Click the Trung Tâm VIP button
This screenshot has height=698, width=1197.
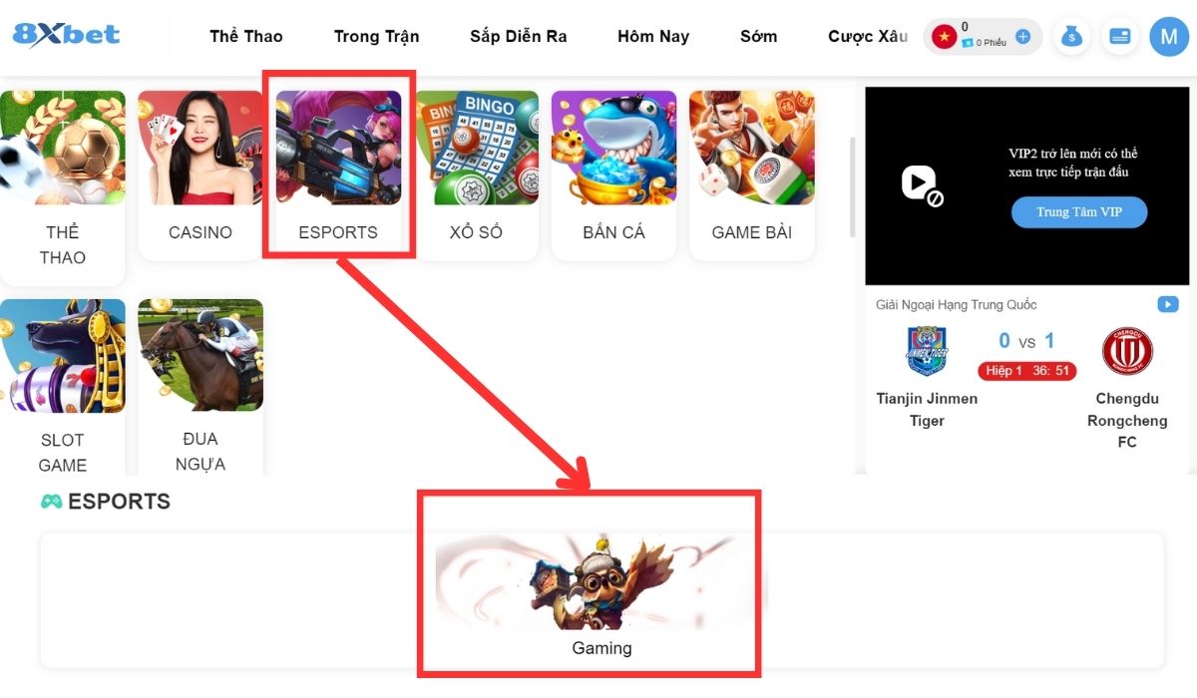pyautogui.click(x=1079, y=212)
